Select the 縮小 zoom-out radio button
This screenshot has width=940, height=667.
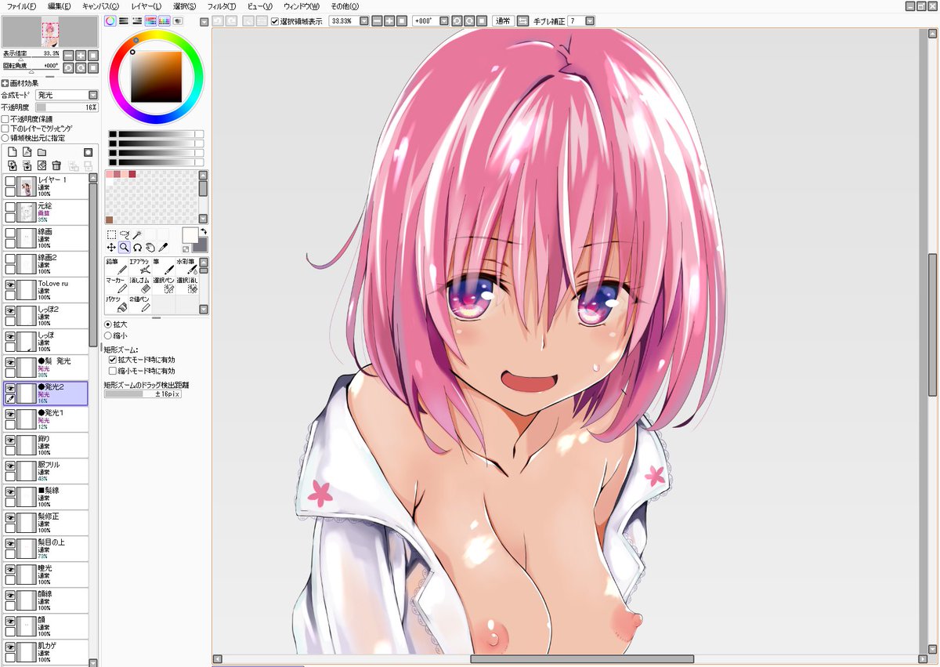(108, 335)
